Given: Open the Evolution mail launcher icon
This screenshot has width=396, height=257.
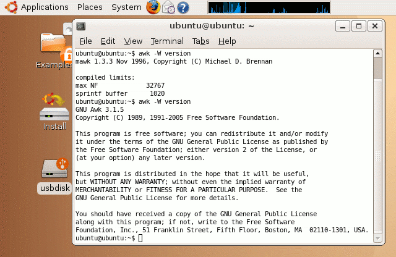Looking at the screenshot, I should pos(168,7).
